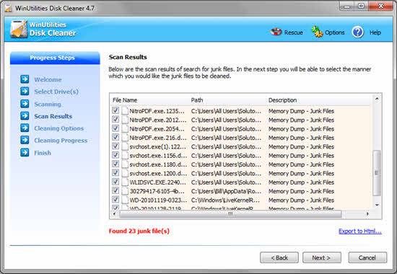This screenshot has width=397, height=274.
Task: Click the scroll down arrow of results list
Action: tap(377, 205)
